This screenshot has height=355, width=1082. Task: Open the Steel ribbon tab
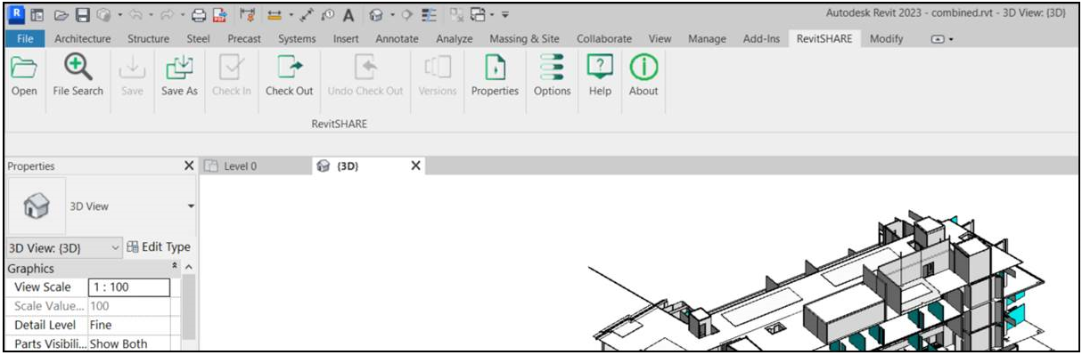(x=198, y=39)
